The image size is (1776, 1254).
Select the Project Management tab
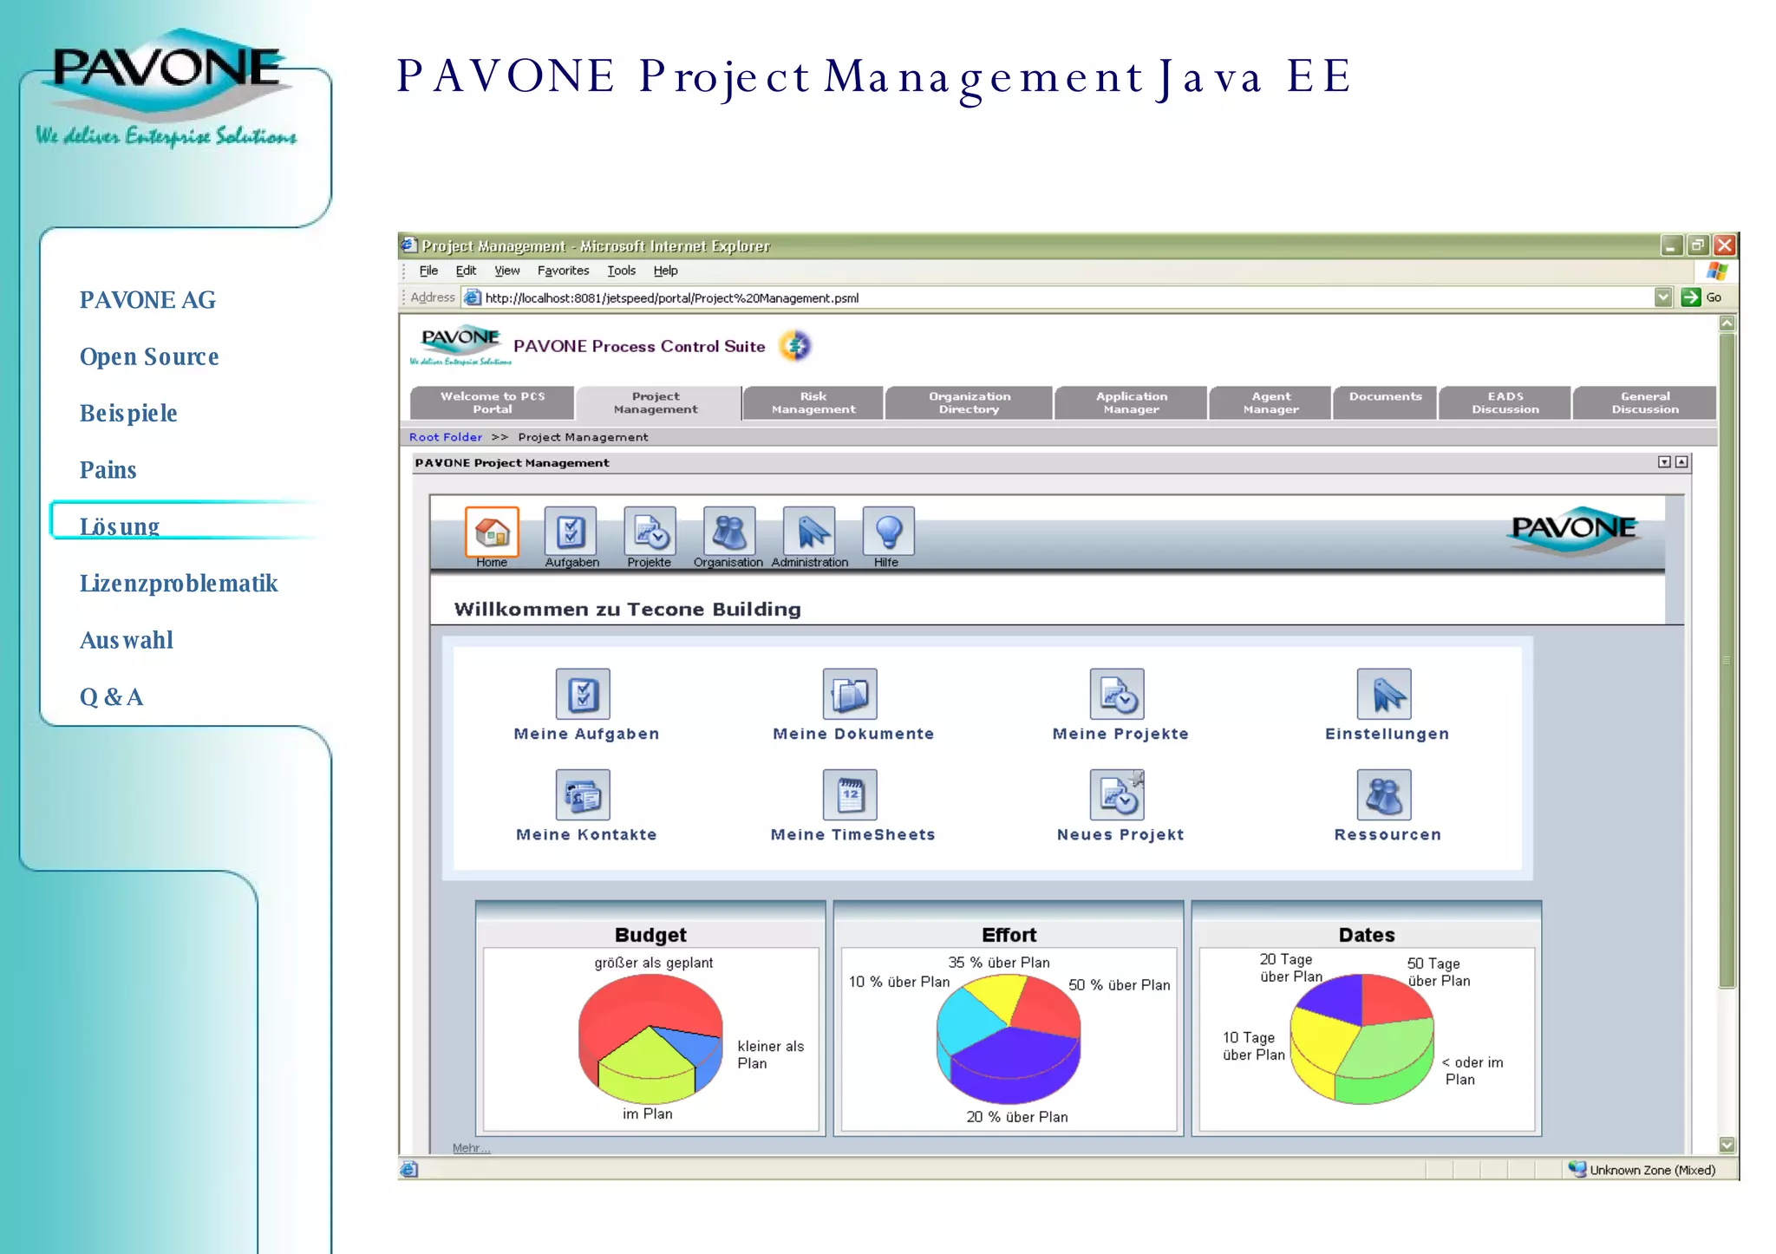656,402
